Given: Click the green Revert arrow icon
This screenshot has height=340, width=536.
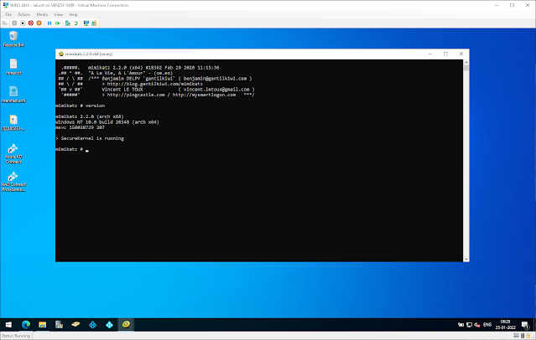Looking at the screenshot, I should tap(76, 23).
